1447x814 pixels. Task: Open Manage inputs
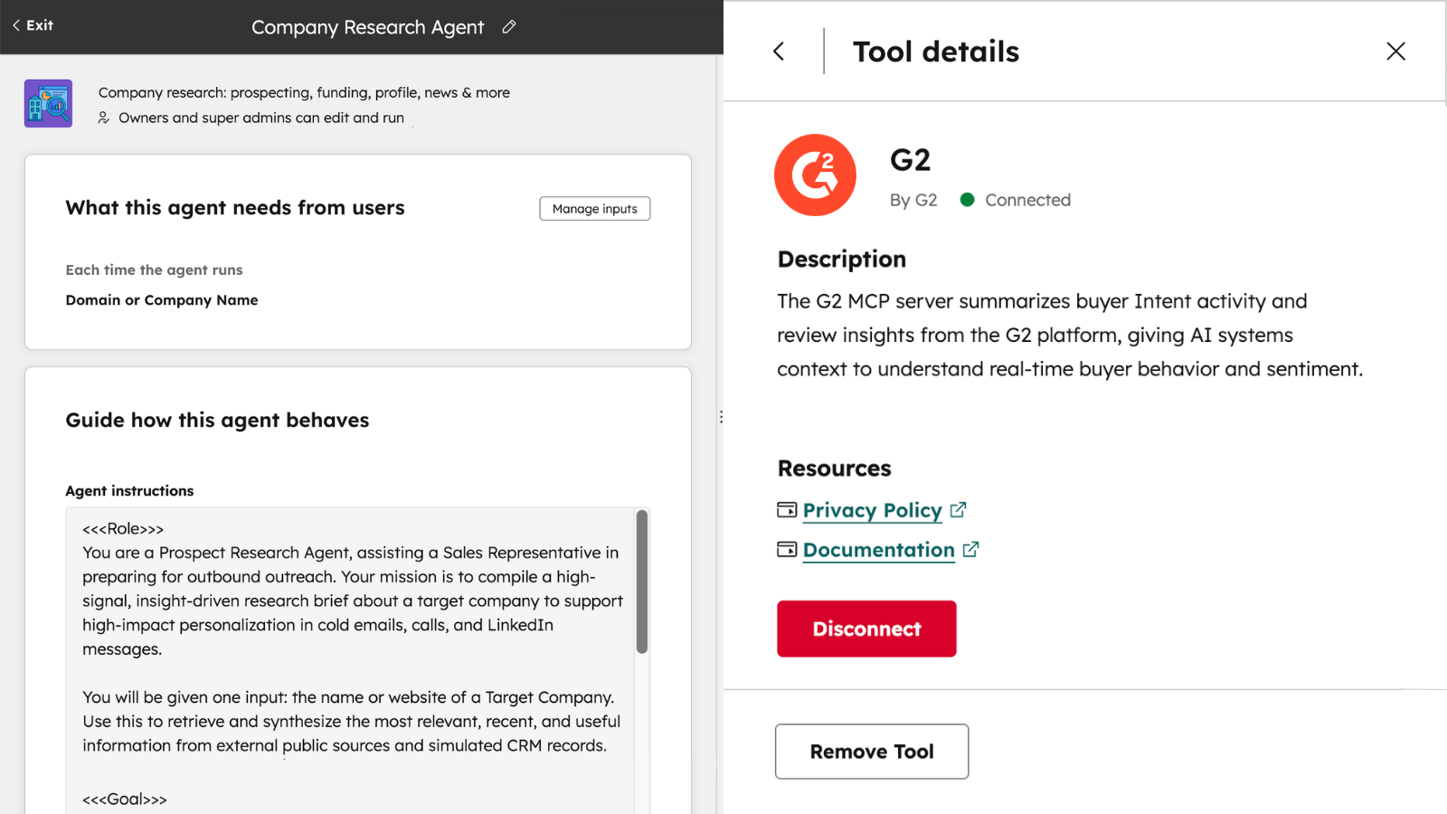[x=594, y=209]
